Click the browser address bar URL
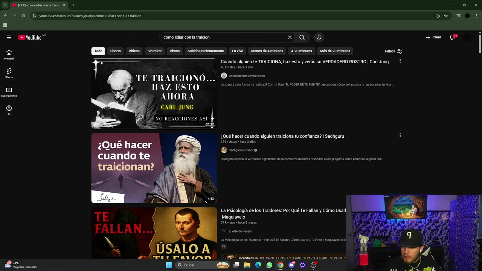482x271 pixels. tap(90, 16)
